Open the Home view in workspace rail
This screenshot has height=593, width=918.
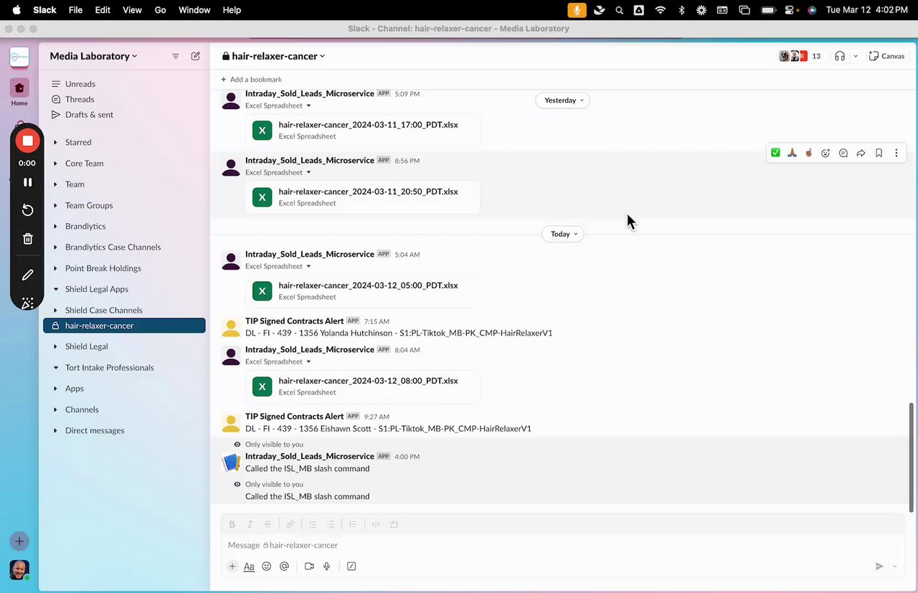point(19,92)
